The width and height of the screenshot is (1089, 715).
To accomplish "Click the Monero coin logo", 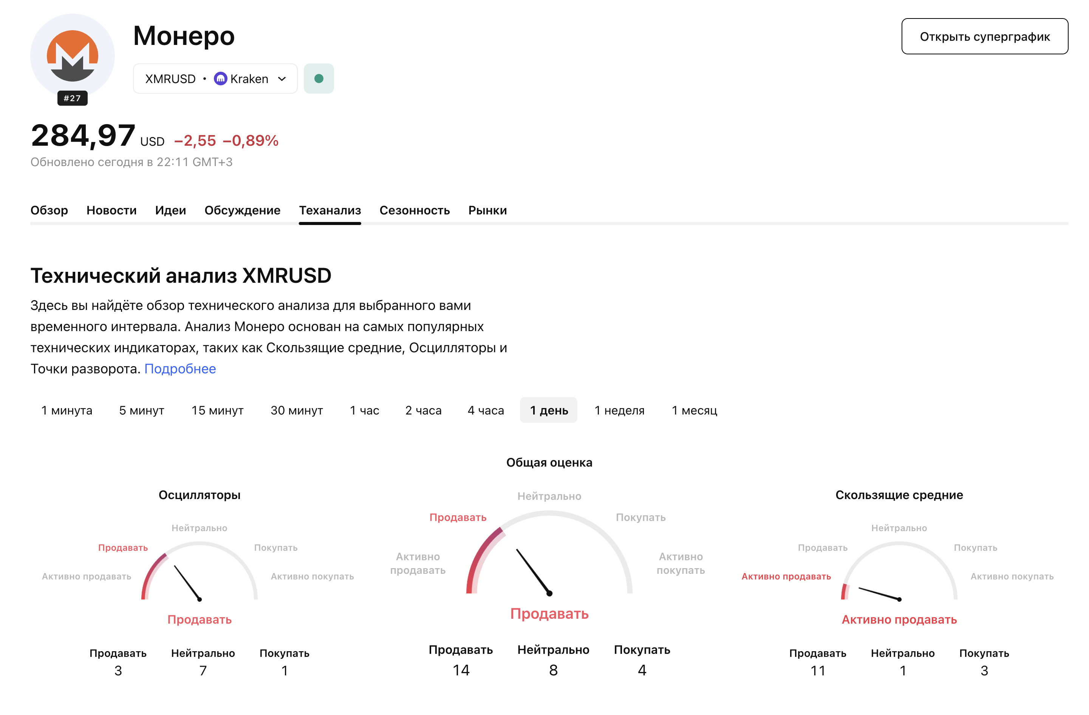I will [72, 56].
